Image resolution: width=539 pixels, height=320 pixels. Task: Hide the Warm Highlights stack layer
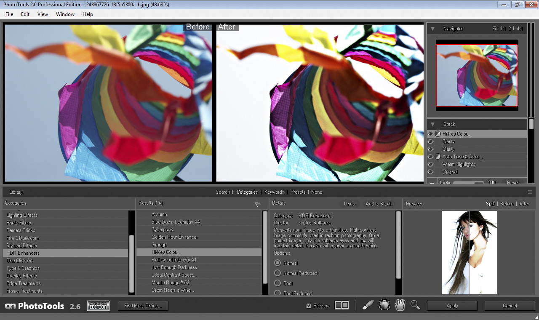(430, 164)
